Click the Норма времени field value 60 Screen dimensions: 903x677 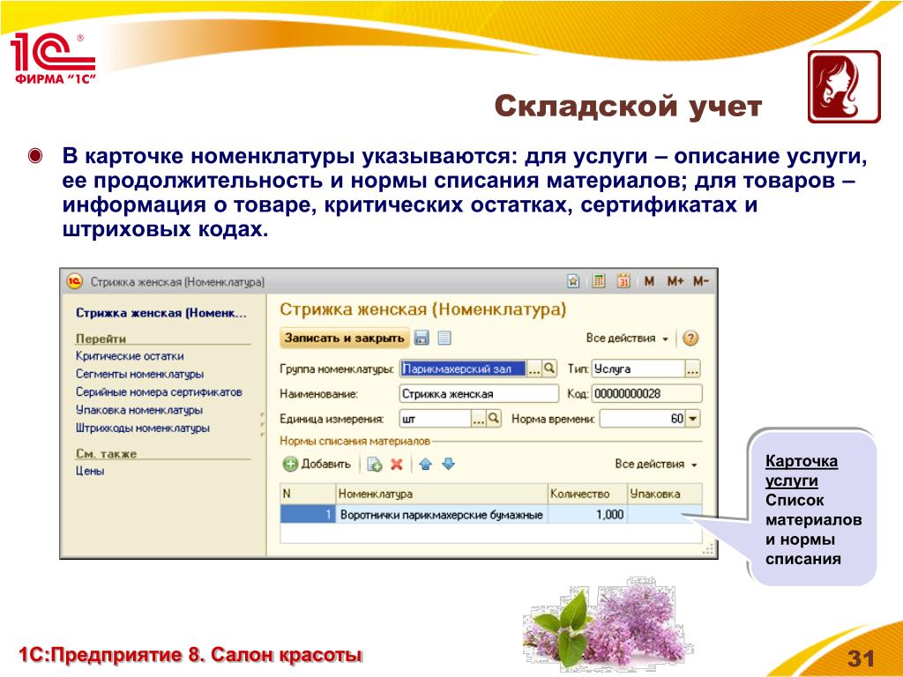click(x=643, y=419)
